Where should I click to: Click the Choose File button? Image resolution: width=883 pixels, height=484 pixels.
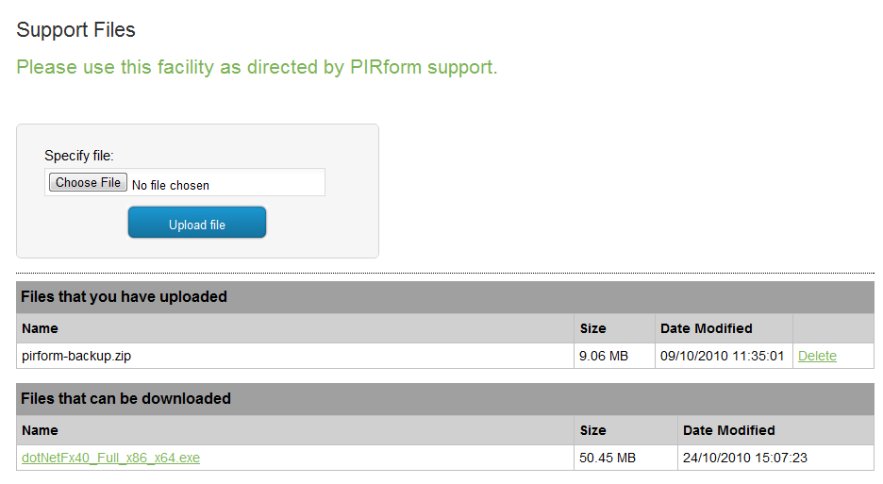pyautogui.click(x=89, y=183)
